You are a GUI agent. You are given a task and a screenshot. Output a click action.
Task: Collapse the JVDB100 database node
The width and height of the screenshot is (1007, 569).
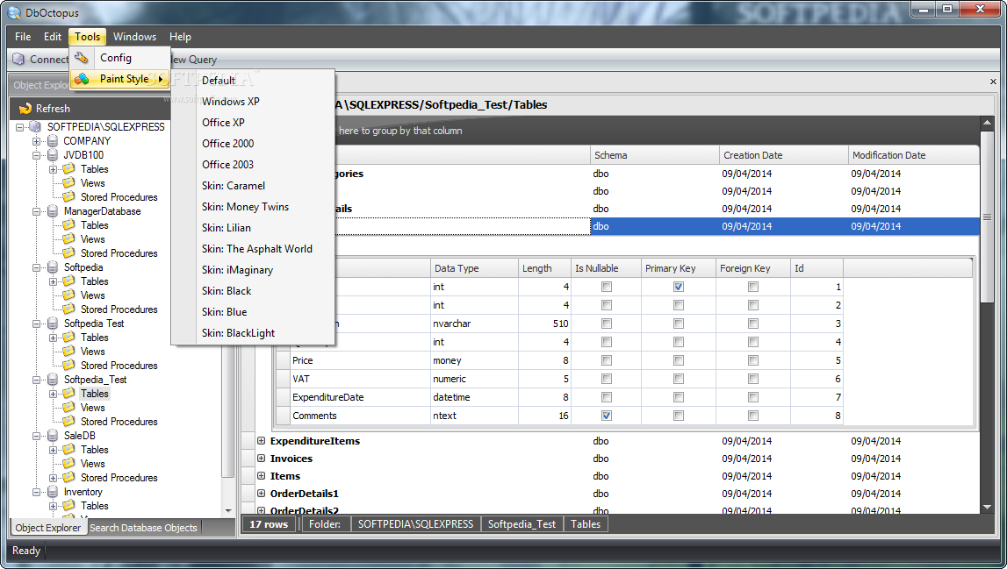[x=37, y=155]
